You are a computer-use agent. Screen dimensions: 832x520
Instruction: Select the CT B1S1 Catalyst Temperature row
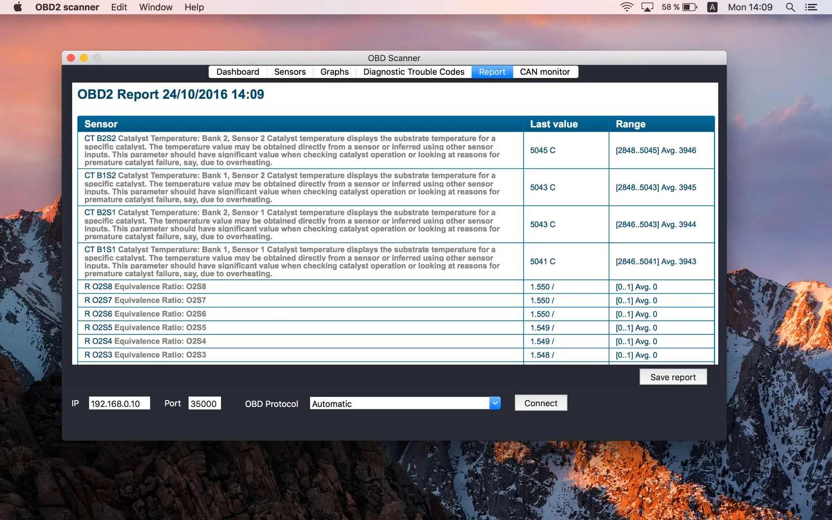pyautogui.click(x=396, y=262)
